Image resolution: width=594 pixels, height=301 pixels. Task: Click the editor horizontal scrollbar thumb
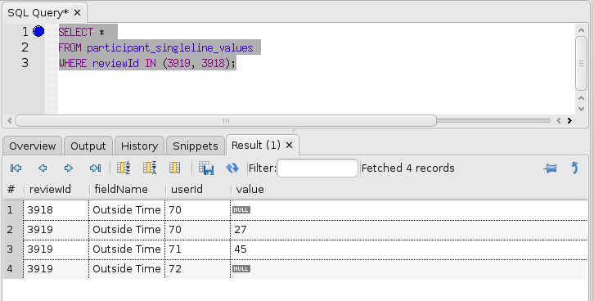click(x=226, y=121)
